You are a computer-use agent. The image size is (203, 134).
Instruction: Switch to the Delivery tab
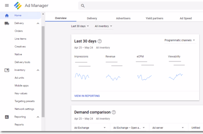[x=92, y=18]
